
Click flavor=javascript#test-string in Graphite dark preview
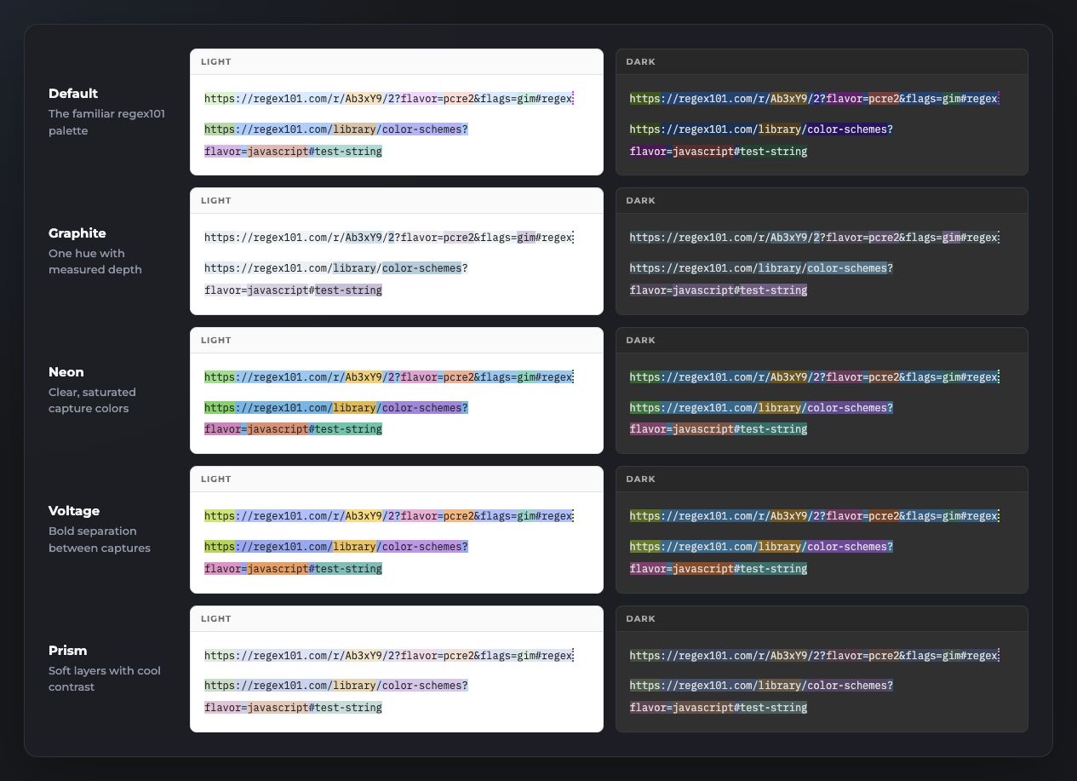[x=719, y=290]
